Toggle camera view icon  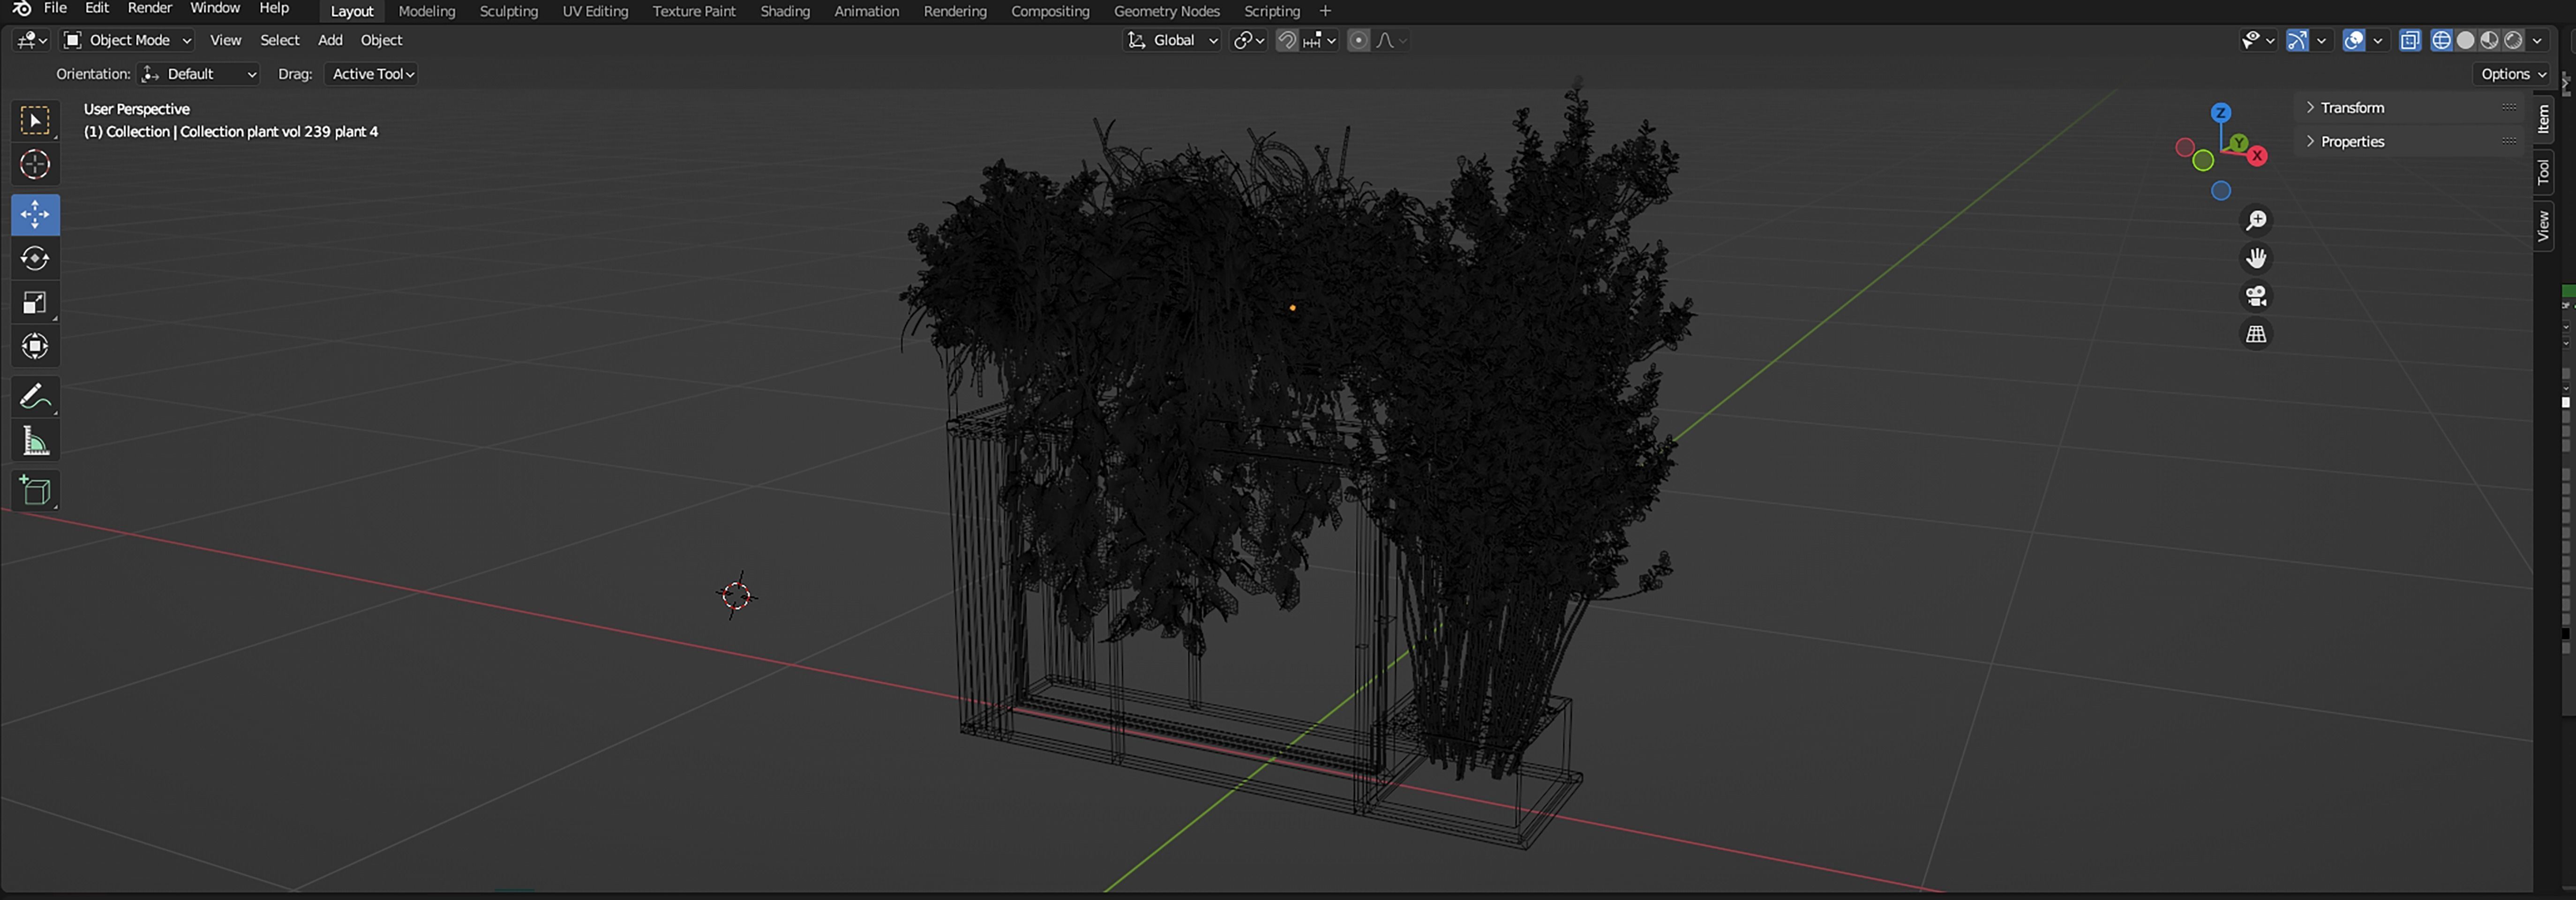pos(2256,296)
